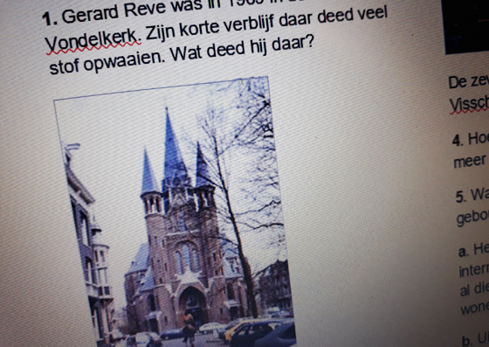The height and width of the screenshot is (347, 489).
Task: Click the bold question number 4.
Action: click(x=458, y=141)
